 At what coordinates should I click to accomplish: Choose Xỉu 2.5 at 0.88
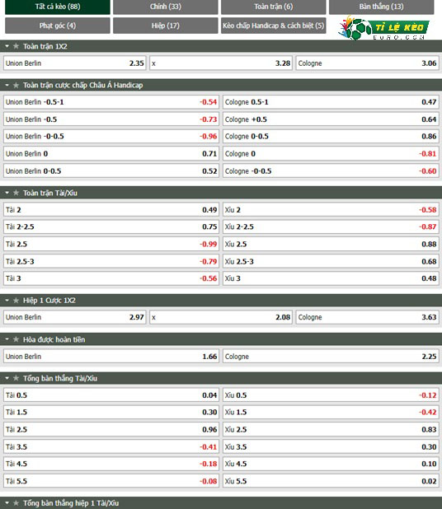point(331,244)
